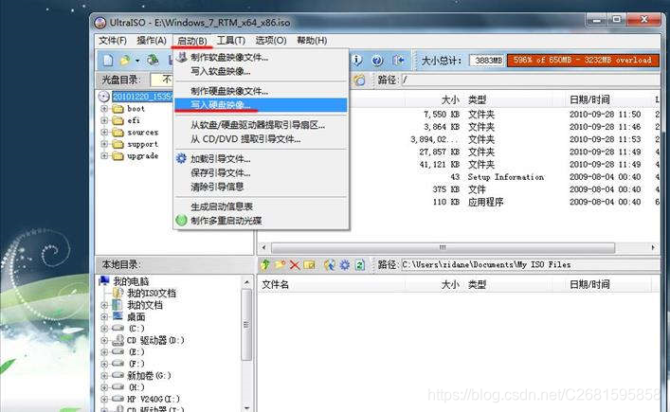Screen dimensions: 670x412
Task: Sort local list by 文件名 column
Action: [275, 284]
